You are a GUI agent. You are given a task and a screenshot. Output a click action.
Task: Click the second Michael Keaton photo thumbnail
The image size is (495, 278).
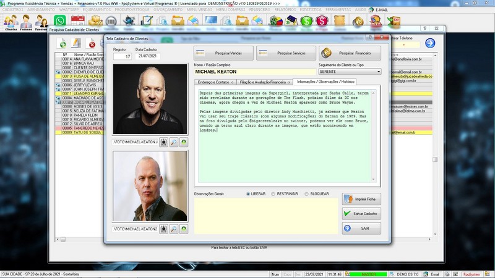click(150, 186)
